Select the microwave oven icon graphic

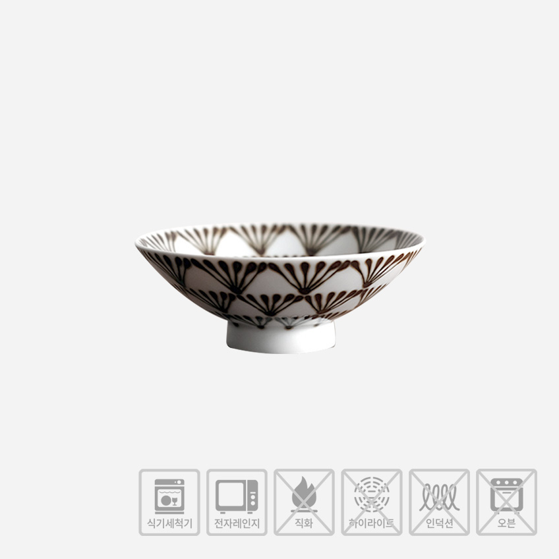[237, 496]
